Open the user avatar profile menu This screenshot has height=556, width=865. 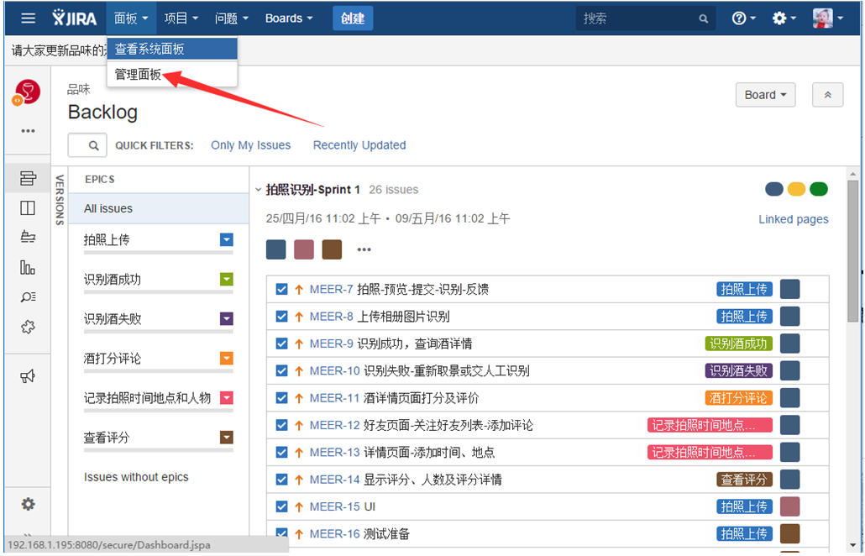pos(828,18)
